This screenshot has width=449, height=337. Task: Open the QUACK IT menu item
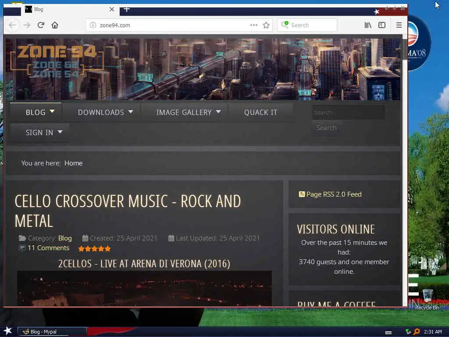tap(260, 112)
